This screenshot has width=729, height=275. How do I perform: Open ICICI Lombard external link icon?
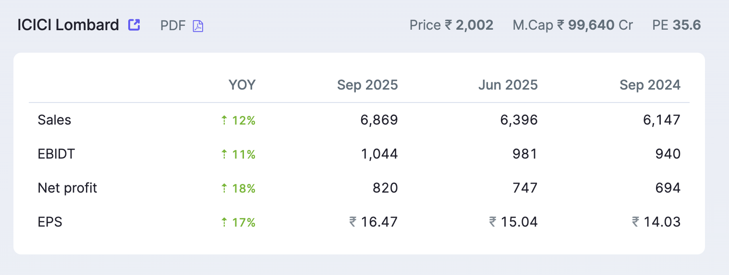[x=134, y=25]
